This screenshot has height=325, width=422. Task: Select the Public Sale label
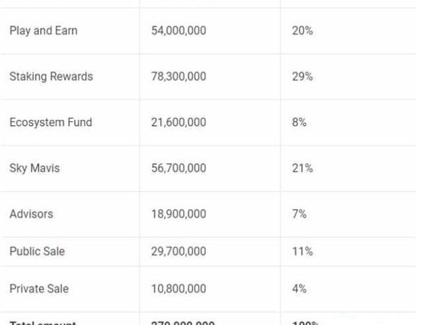pos(37,251)
